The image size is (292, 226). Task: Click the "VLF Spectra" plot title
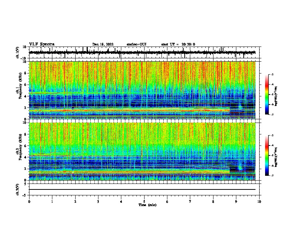(x=42, y=44)
